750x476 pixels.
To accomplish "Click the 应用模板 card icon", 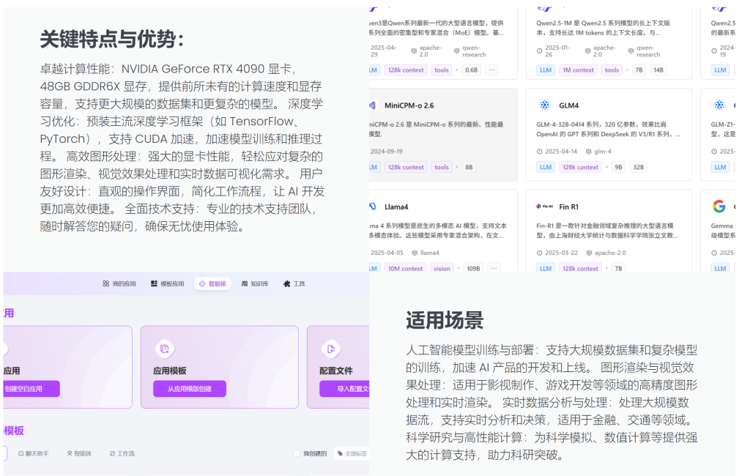I will pos(165,349).
